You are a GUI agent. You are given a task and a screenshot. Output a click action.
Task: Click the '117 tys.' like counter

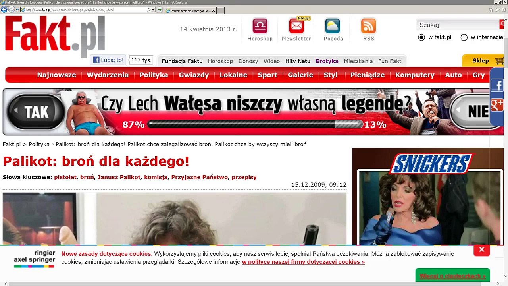tap(141, 60)
